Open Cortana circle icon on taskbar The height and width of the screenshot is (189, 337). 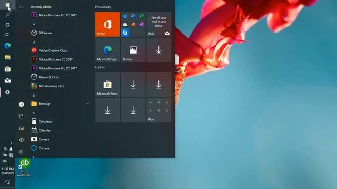(x=7, y=25)
